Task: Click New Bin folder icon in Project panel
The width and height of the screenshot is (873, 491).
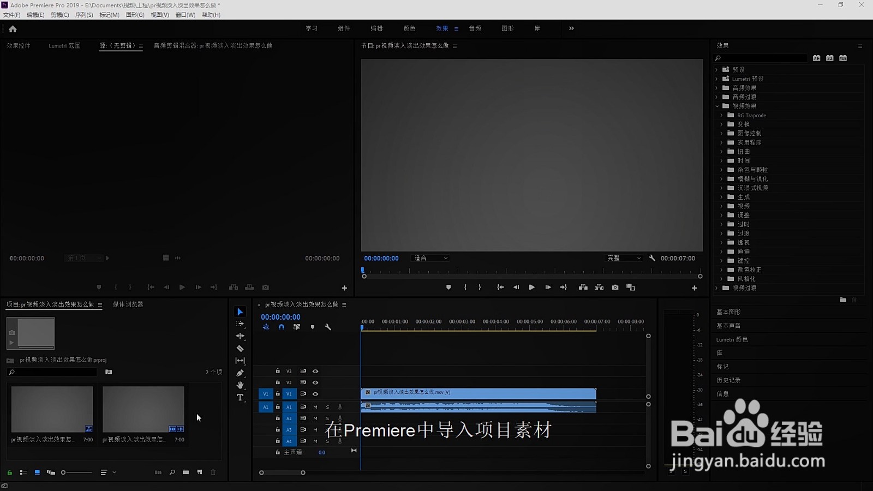Action: [x=186, y=472]
